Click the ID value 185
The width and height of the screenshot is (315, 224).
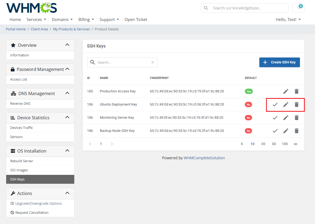pyautogui.click(x=90, y=91)
